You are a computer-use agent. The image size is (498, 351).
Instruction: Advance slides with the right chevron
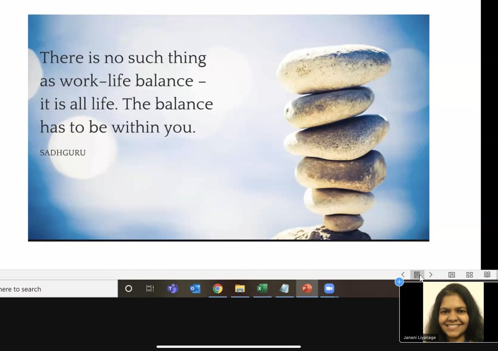click(431, 275)
